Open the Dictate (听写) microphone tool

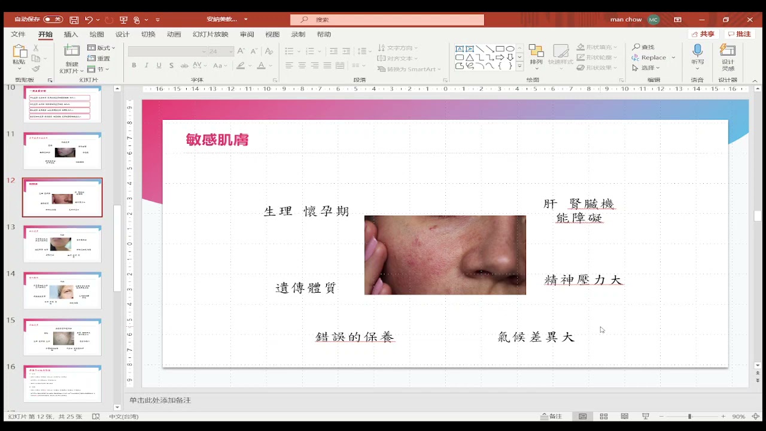click(x=697, y=56)
